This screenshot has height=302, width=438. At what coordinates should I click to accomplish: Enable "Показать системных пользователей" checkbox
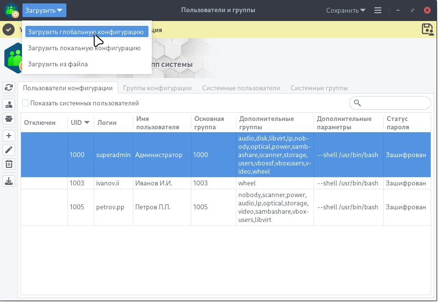pyautogui.click(x=25, y=103)
